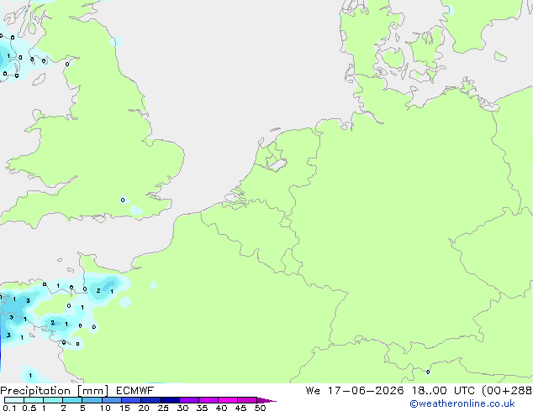
Task: Click the 'UTC' label
Action: (464, 391)
